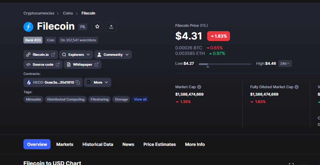Screen dimensions: 320x165
Task: Expand the Community dropdown
Action: pyautogui.click(x=113, y=55)
